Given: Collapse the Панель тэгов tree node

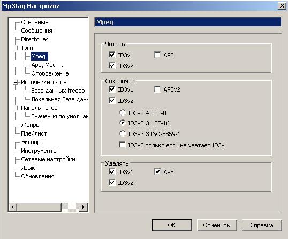Looking at the screenshot, I should (x=15, y=108).
